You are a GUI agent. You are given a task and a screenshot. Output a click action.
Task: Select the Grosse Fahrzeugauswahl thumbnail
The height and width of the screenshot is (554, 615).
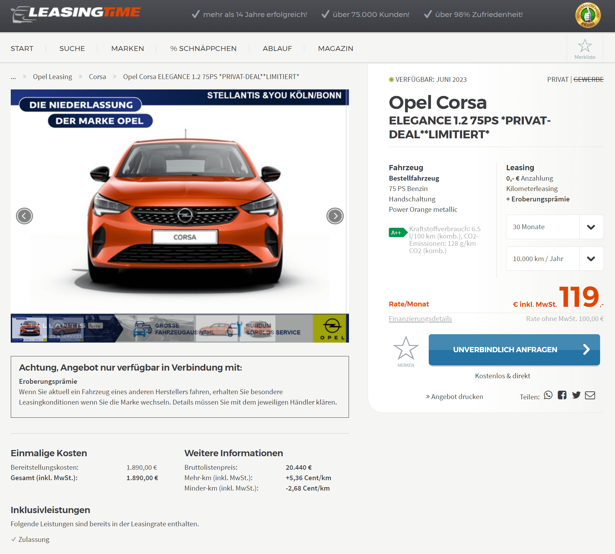tap(165, 328)
